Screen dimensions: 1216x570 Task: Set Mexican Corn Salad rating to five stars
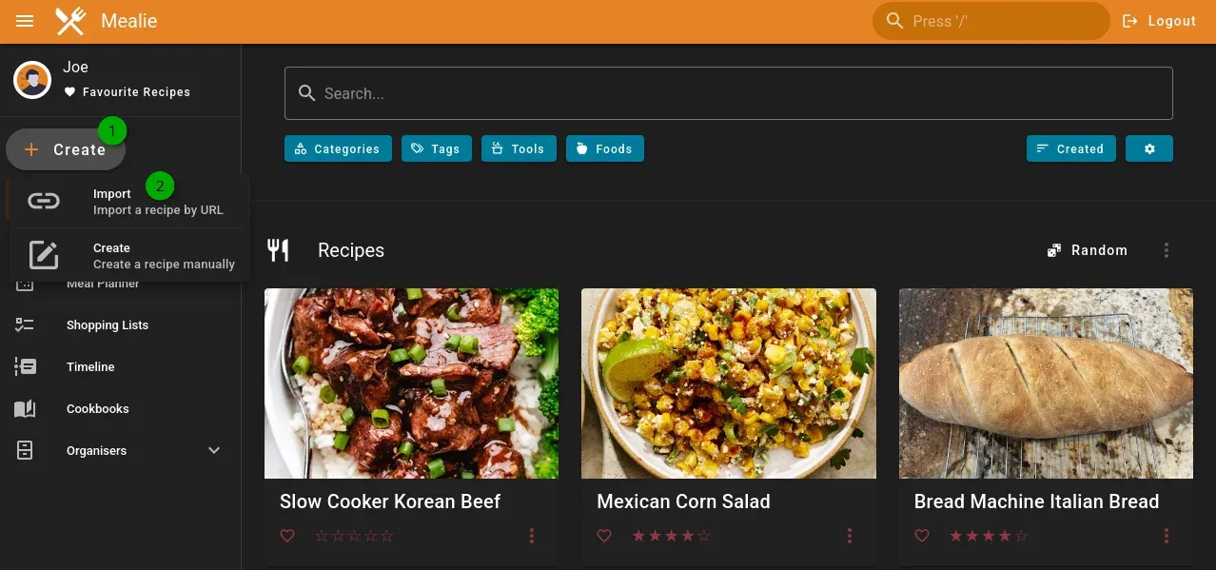703,536
